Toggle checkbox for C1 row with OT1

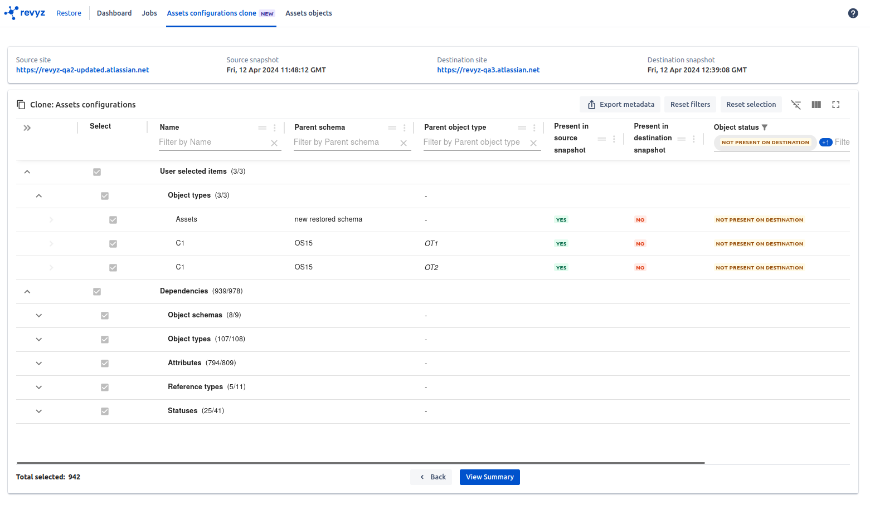click(x=113, y=244)
